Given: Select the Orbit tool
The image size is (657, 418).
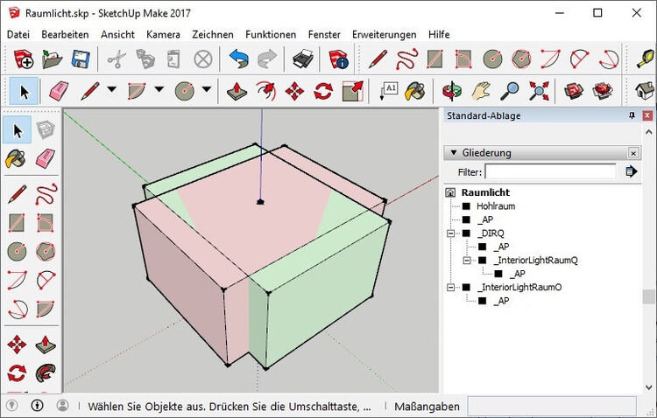Looking at the screenshot, I should (x=452, y=90).
